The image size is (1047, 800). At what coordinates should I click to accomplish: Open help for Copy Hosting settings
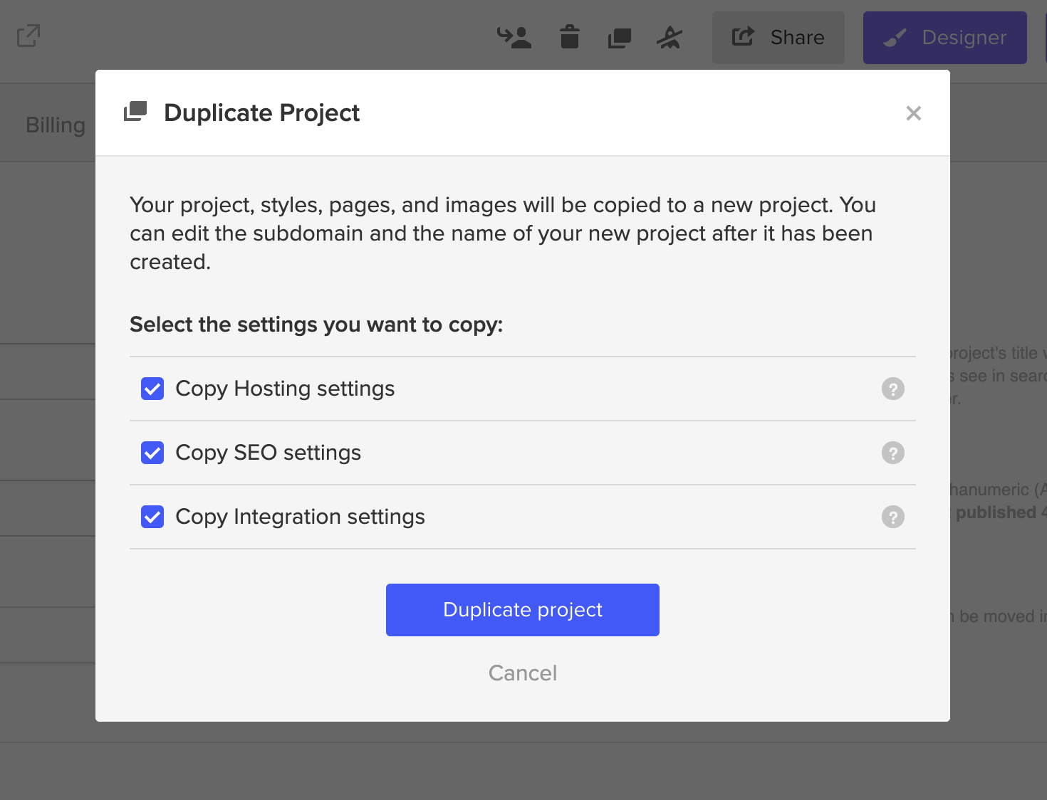(892, 389)
